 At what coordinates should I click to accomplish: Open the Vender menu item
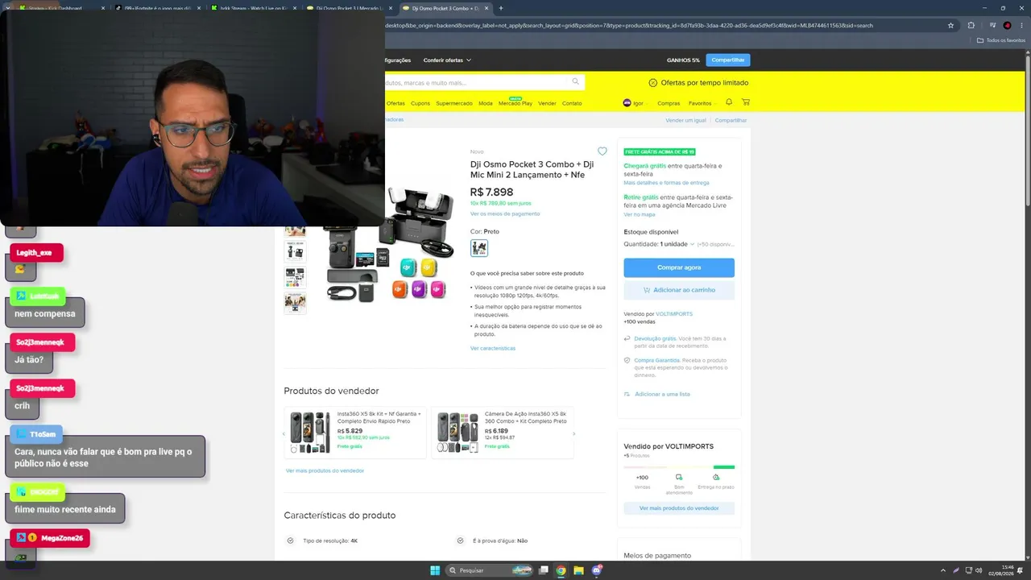[547, 103]
